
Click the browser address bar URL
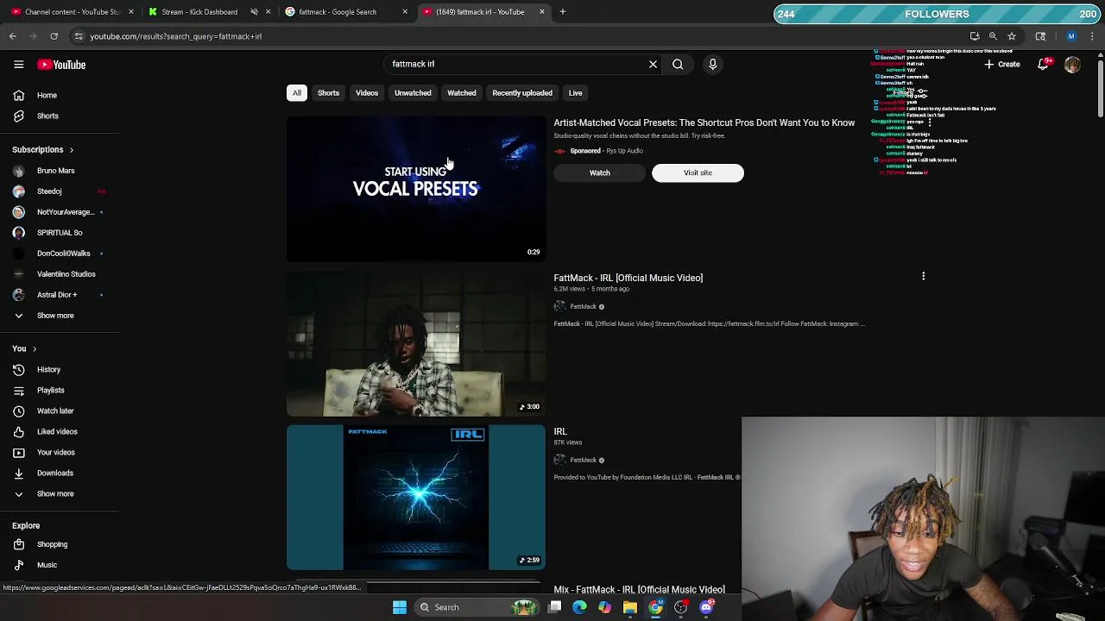pyautogui.click(x=176, y=36)
